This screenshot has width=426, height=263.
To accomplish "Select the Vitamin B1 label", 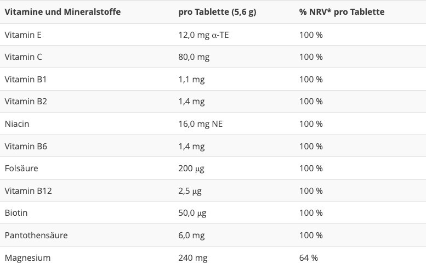I will click(25, 79).
